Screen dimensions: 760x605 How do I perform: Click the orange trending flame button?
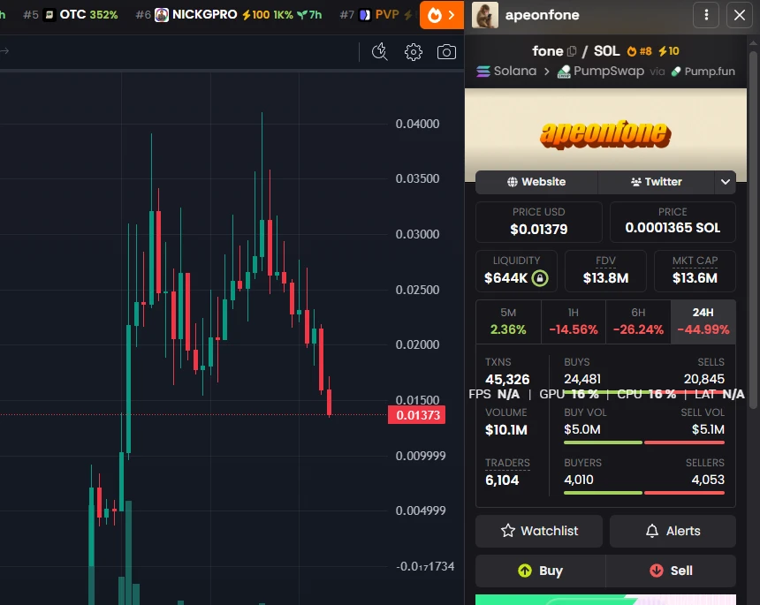(442, 15)
